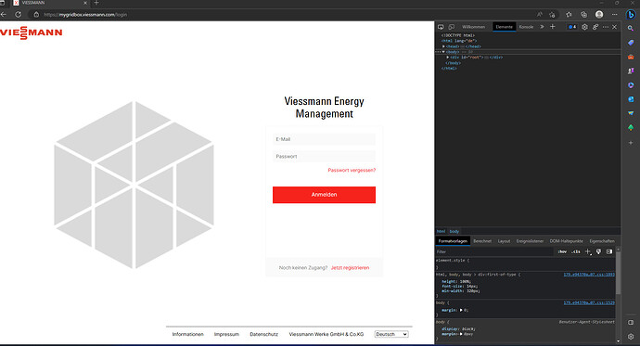
Task: Focus the E-Mail input field
Action: coord(324,139)
